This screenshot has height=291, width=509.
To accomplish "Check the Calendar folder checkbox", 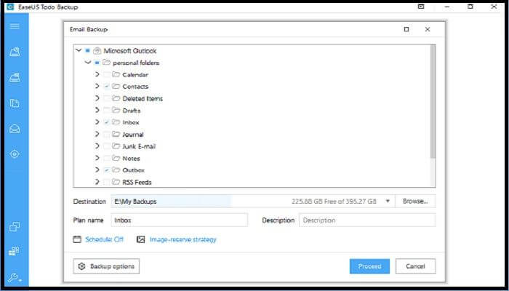I will tap(106, 75).
